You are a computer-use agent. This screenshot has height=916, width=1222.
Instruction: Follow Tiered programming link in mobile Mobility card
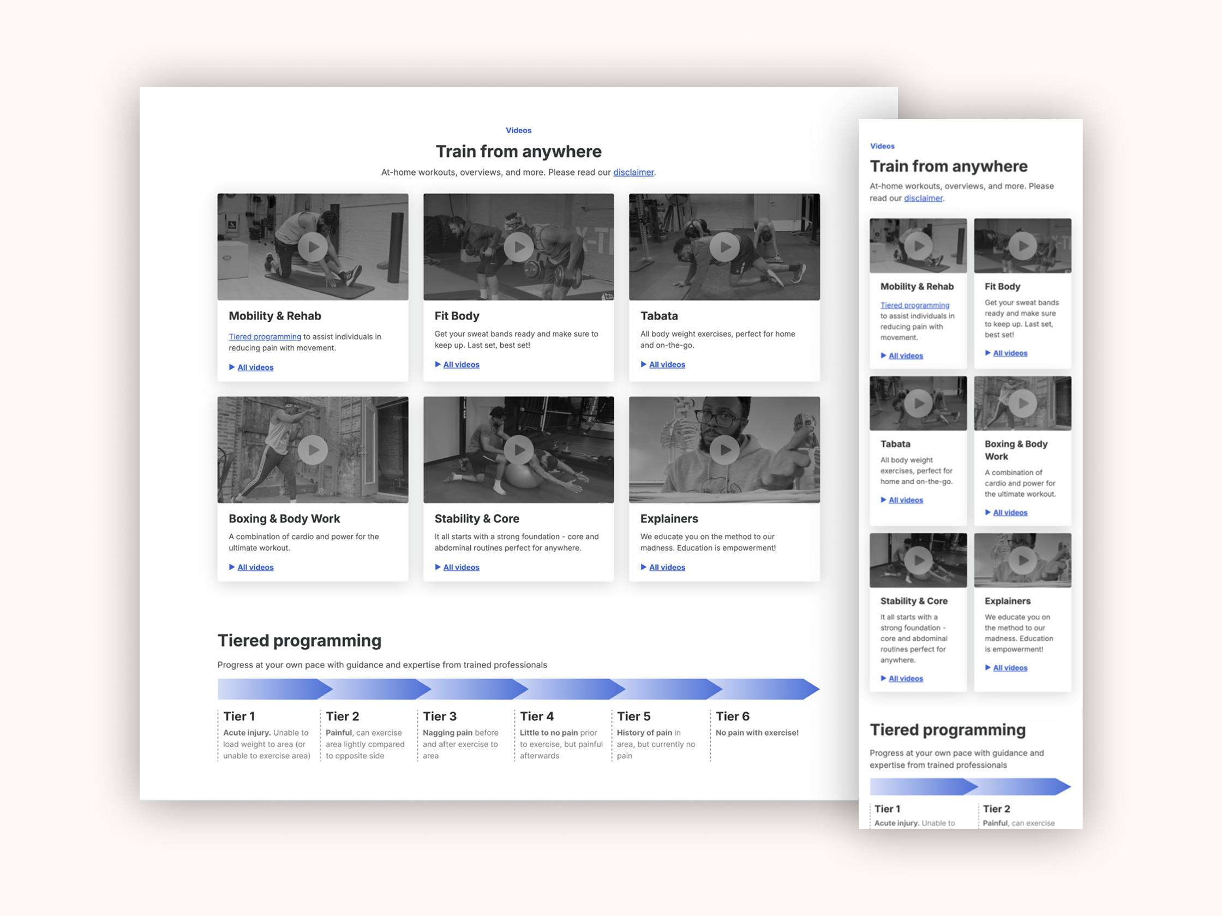point(915,305)
